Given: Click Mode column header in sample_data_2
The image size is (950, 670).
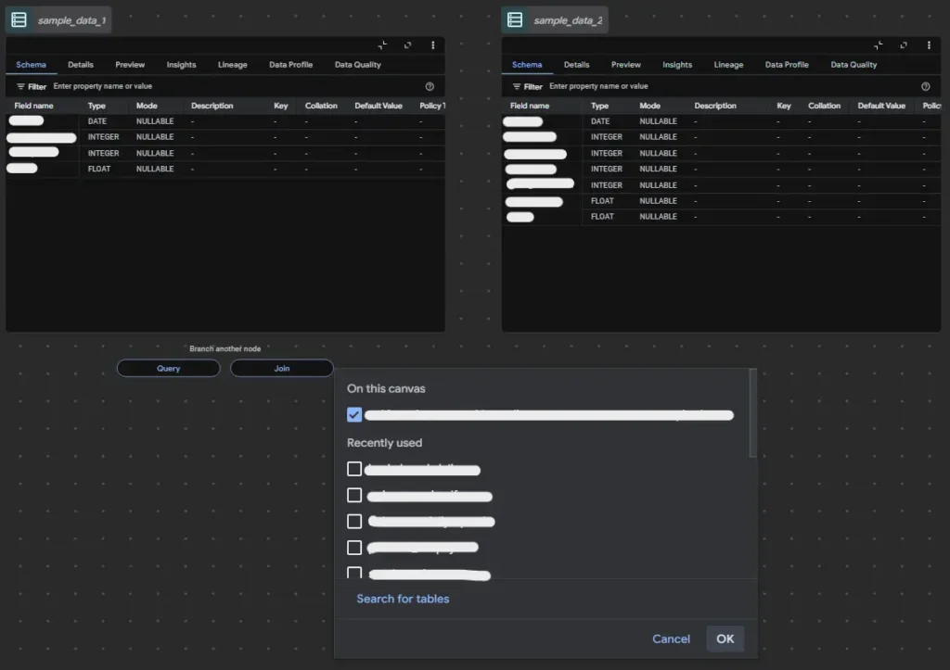Looking at the screenshot, I should [649, 106].
